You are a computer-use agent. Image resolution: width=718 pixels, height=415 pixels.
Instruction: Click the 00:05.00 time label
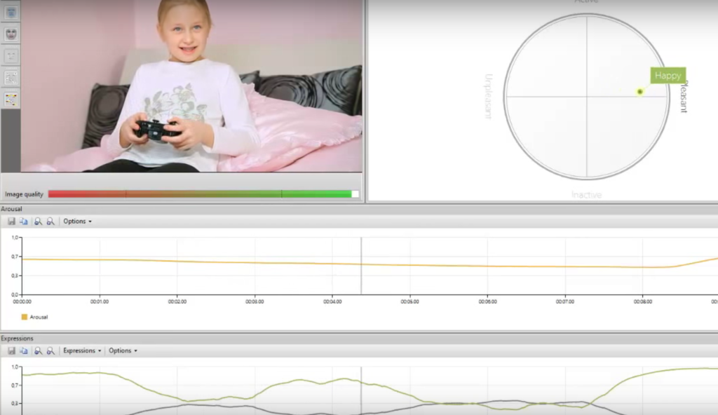[409, 302]
